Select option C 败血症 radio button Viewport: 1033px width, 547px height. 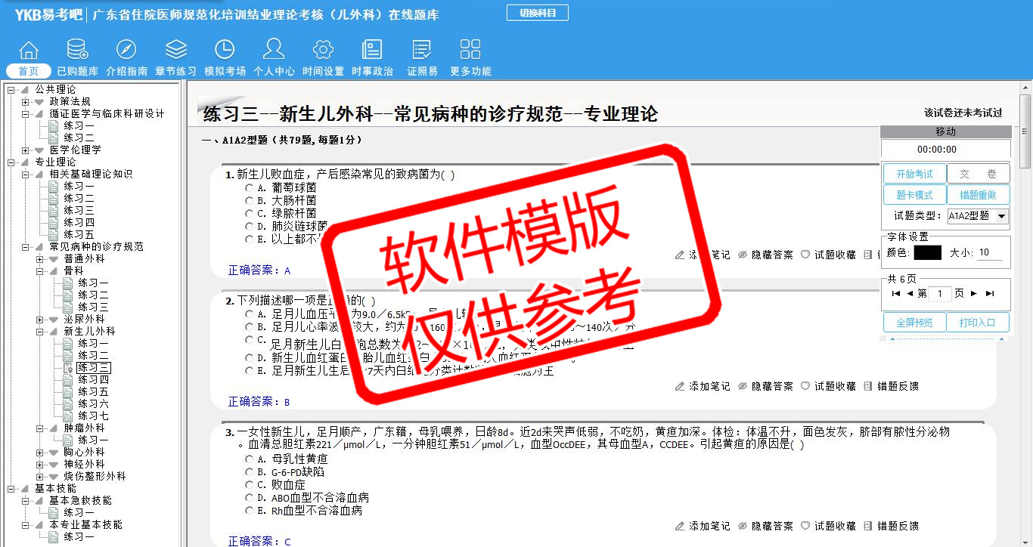(x=249, y=484)
